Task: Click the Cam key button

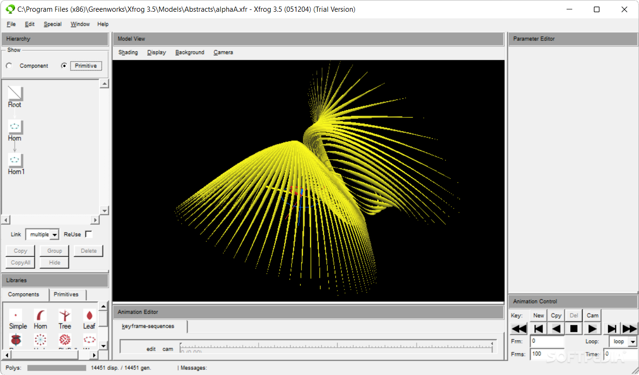Action: click(592, 315)
